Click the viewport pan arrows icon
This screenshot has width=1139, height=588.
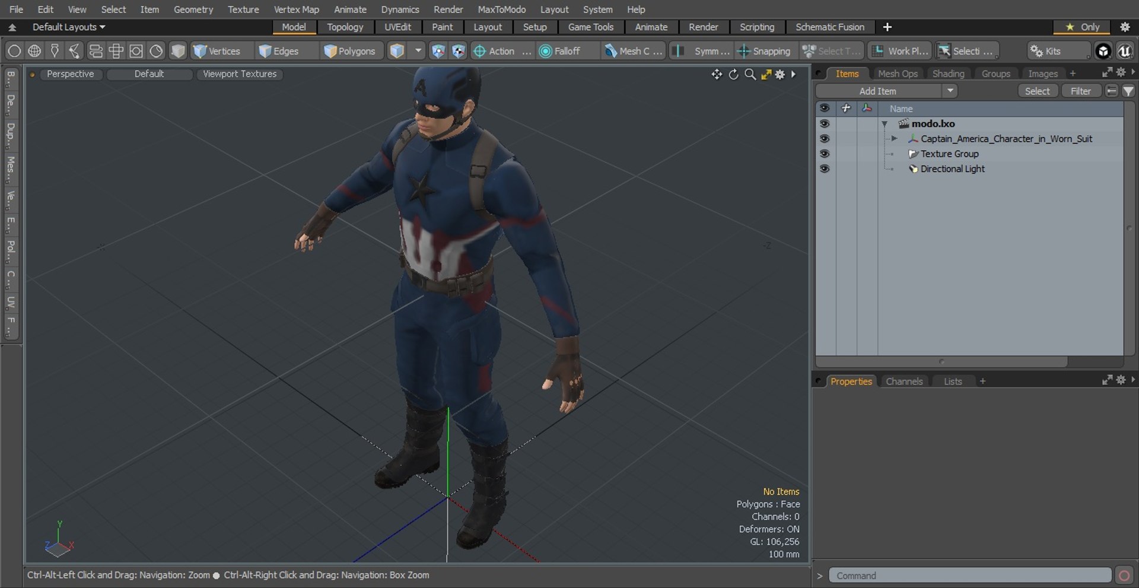(x=717, y=74)
